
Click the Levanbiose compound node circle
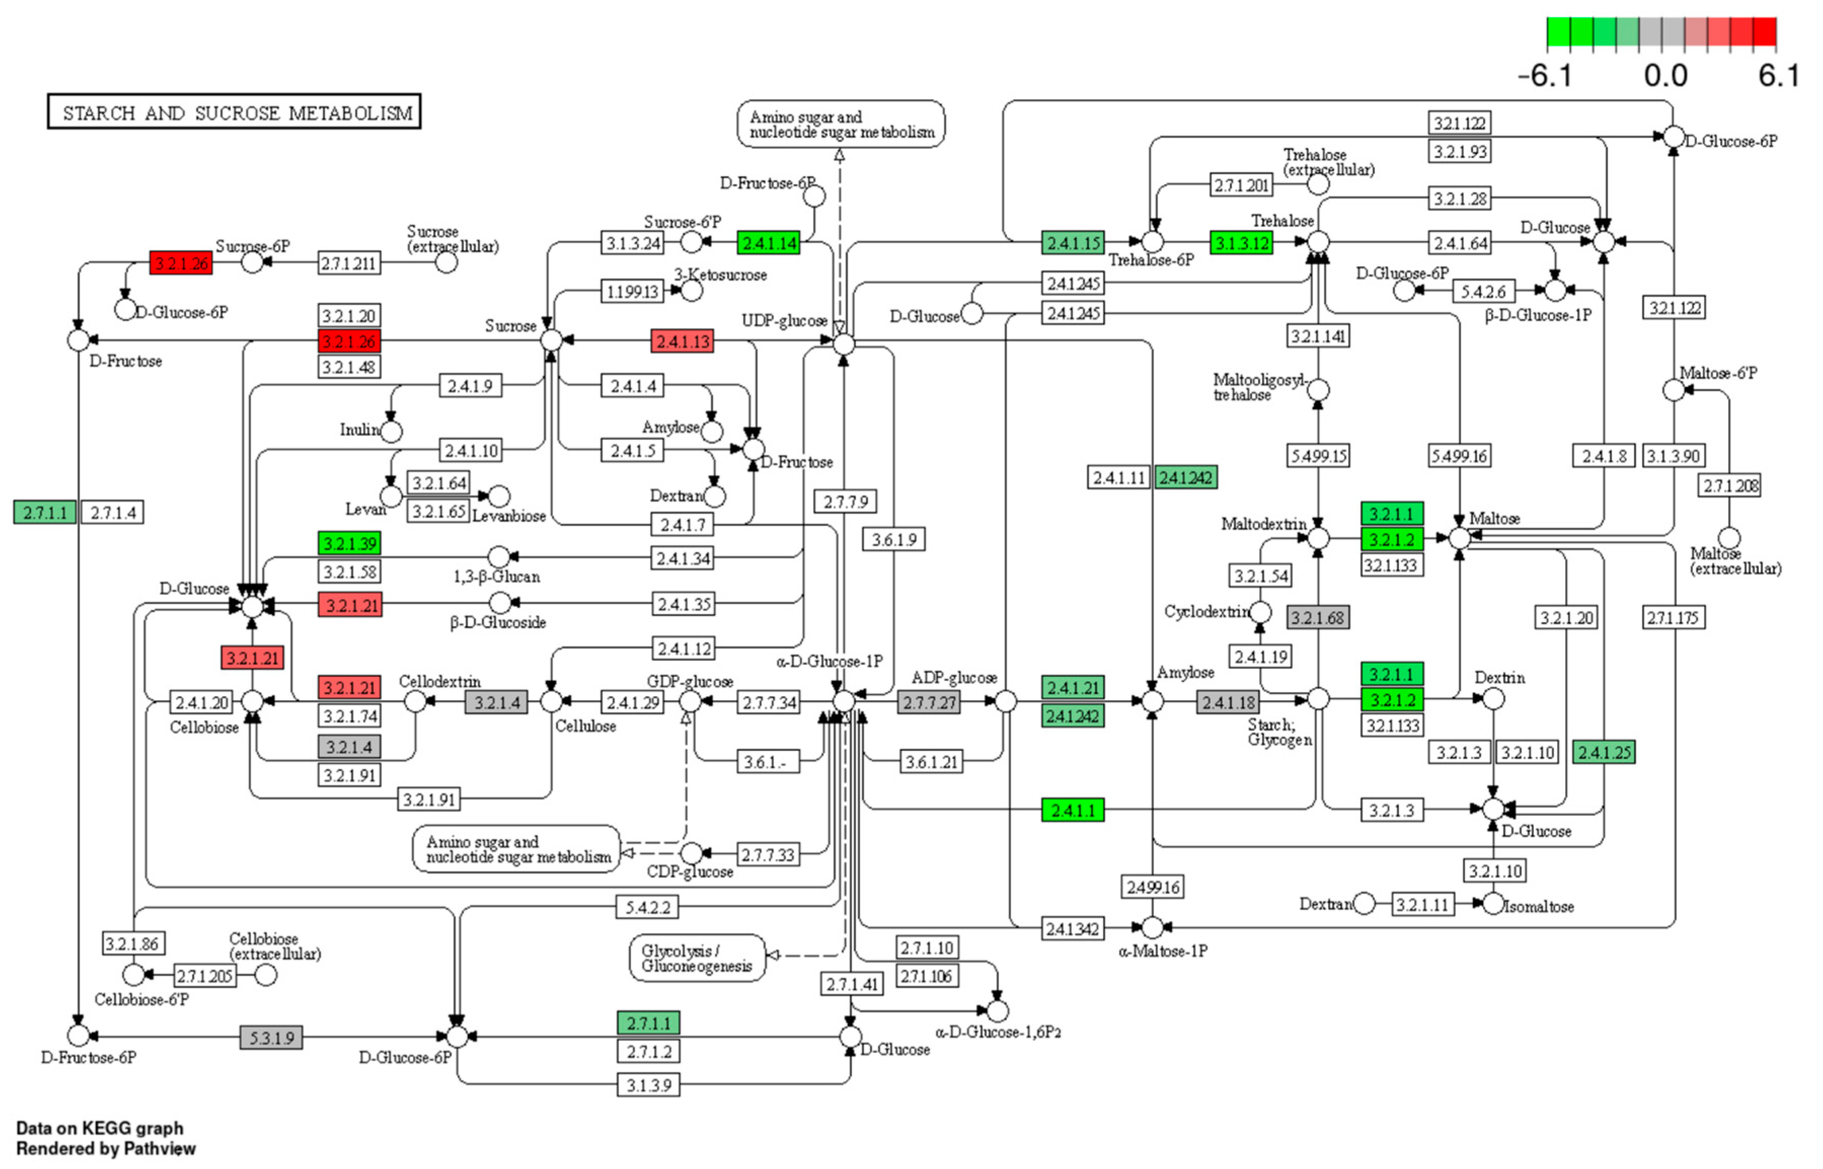tap(499, 497)
